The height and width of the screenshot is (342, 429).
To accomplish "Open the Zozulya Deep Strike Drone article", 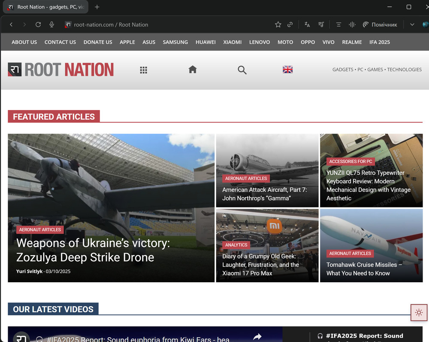I will pyautogui.click(x=93, y=250).
